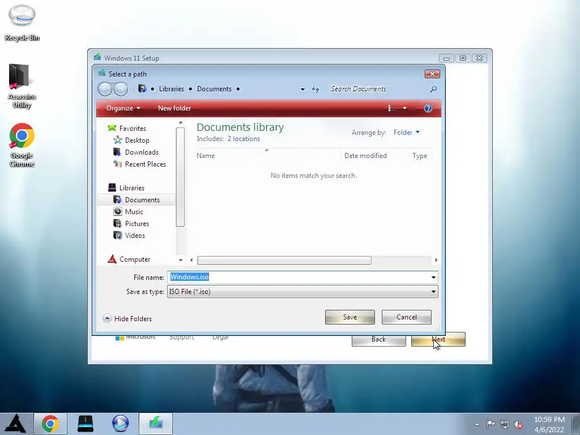Screen dimensions: 580x435
Task: Collapse the pane with Hide Folders
Action: click(x=127, y=318)
